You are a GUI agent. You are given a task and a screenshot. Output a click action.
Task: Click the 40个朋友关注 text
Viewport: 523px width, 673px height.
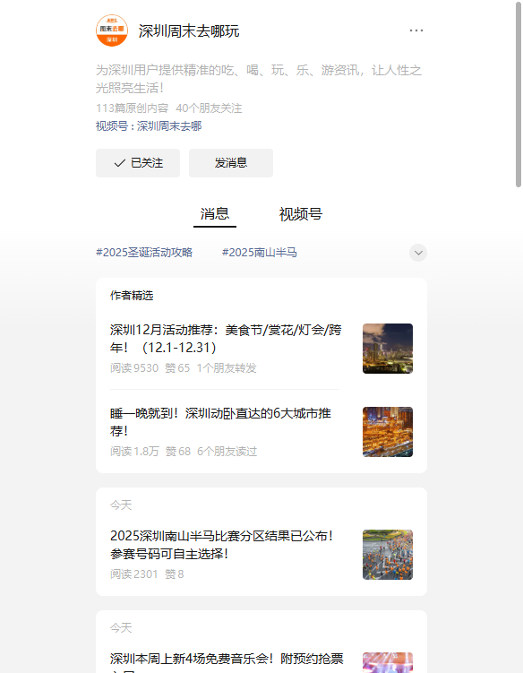(209, 108)
